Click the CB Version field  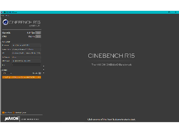[x=26, y=57]
